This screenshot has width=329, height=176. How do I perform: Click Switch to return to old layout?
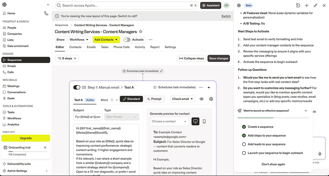tap(226, 16)
